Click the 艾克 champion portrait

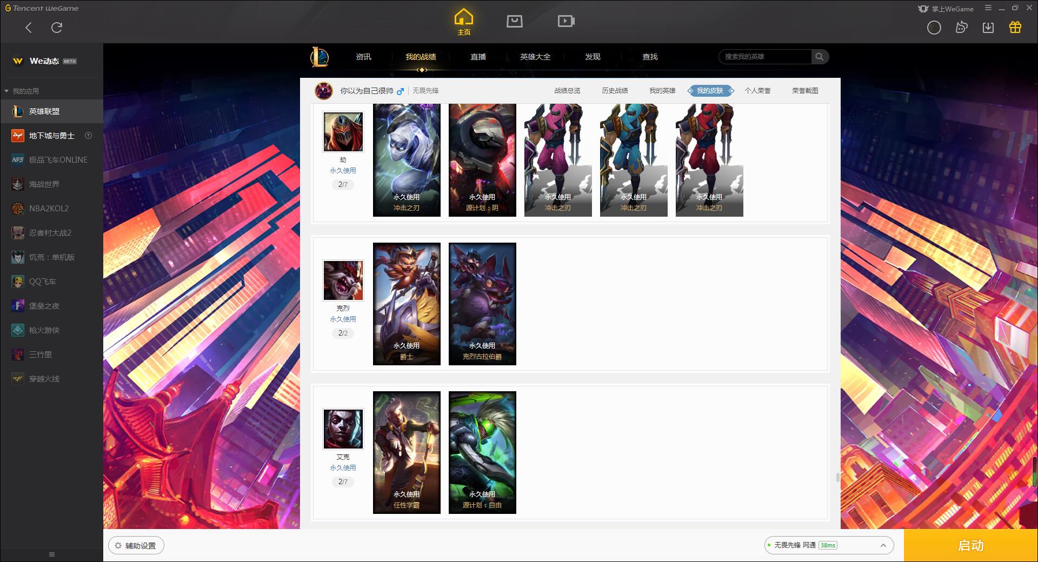pyautogui.click(x=343, y=429)
